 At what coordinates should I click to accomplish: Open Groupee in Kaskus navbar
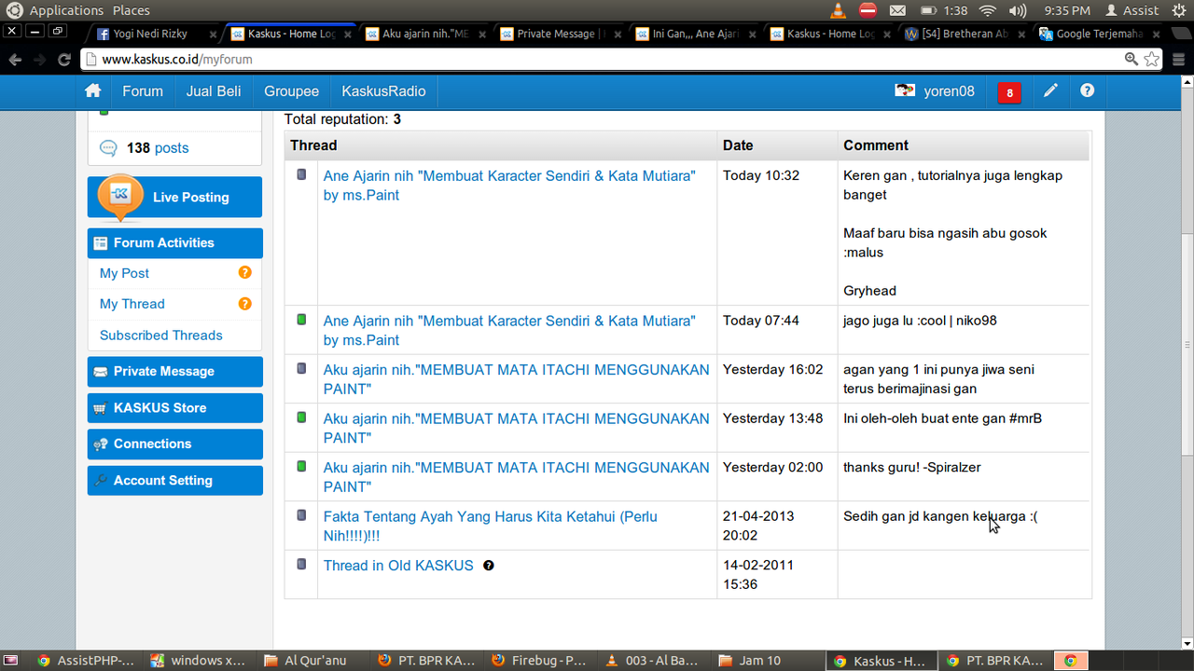point(291,91)
